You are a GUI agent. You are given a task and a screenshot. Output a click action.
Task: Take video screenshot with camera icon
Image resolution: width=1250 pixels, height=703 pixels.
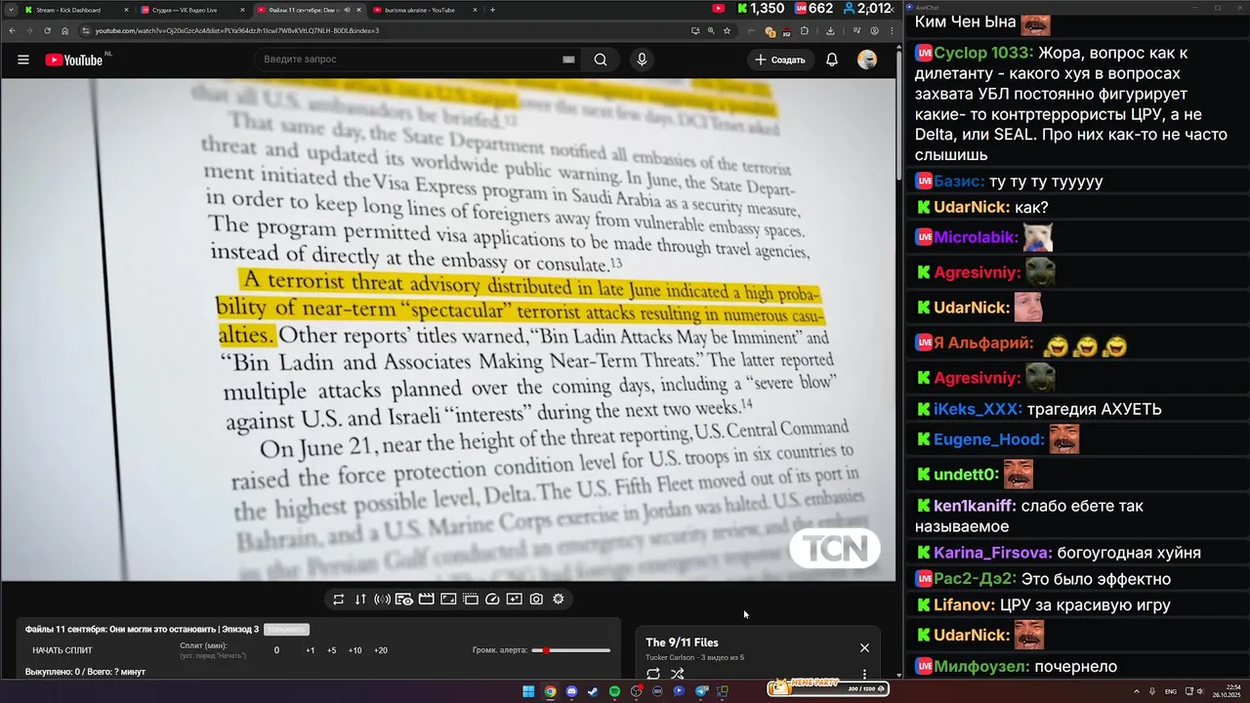click(536, 600)
